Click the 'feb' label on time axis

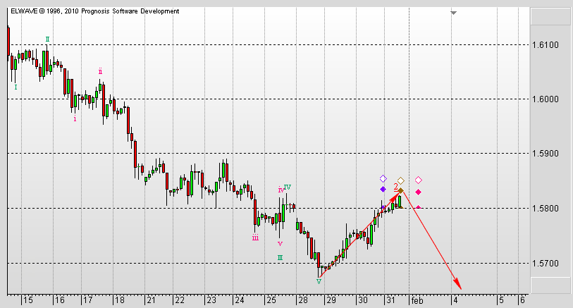click(x=416, y=300)
